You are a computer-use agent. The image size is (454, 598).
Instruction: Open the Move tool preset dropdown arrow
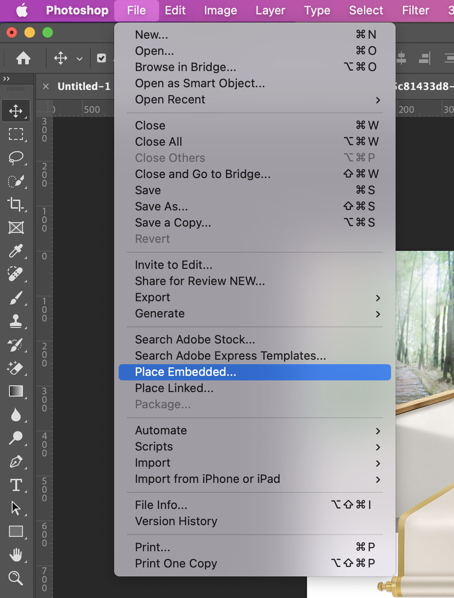tap(80, 58)
